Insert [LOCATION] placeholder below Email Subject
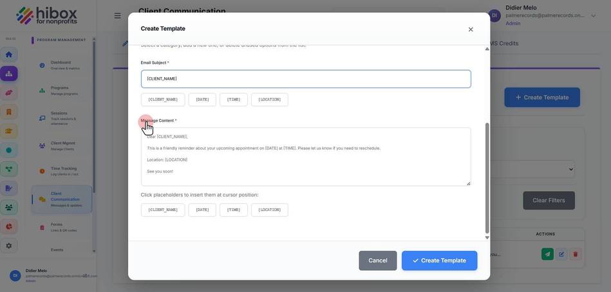 coord(270,100)
